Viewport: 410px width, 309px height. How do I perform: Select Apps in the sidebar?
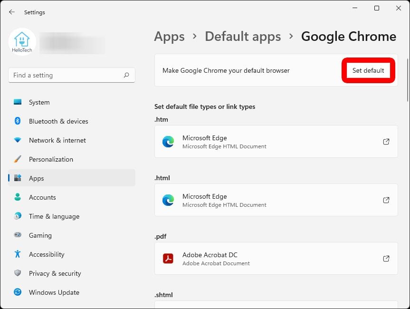(x=72, y=178)
